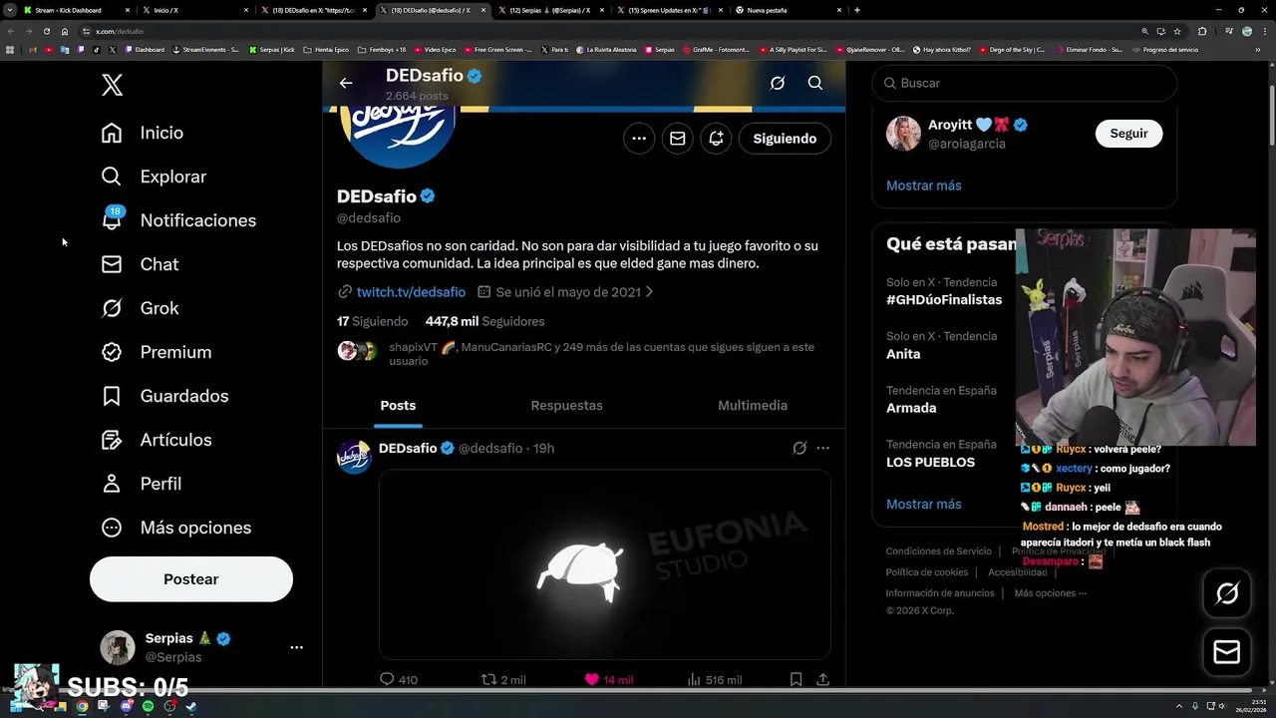The image size is (1276, 718).
Task: Click the Spotify icon in the taskbar
Action: [148, 706]
